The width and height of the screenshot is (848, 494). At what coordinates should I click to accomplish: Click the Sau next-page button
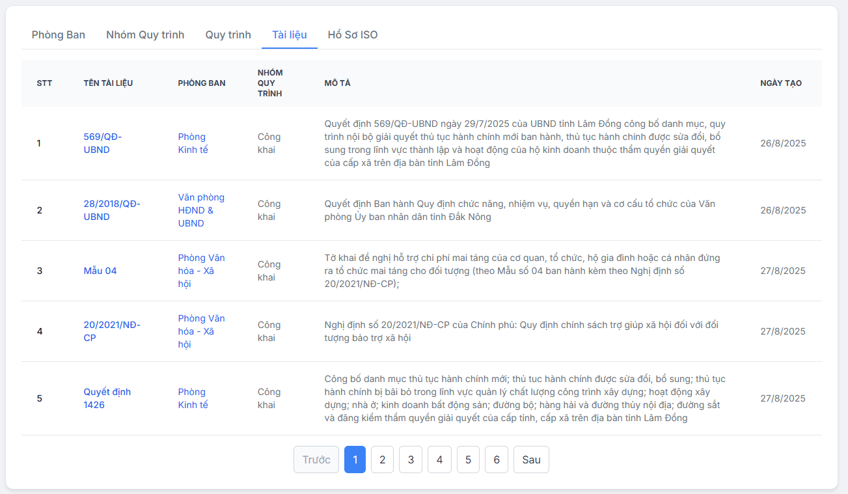531,460
